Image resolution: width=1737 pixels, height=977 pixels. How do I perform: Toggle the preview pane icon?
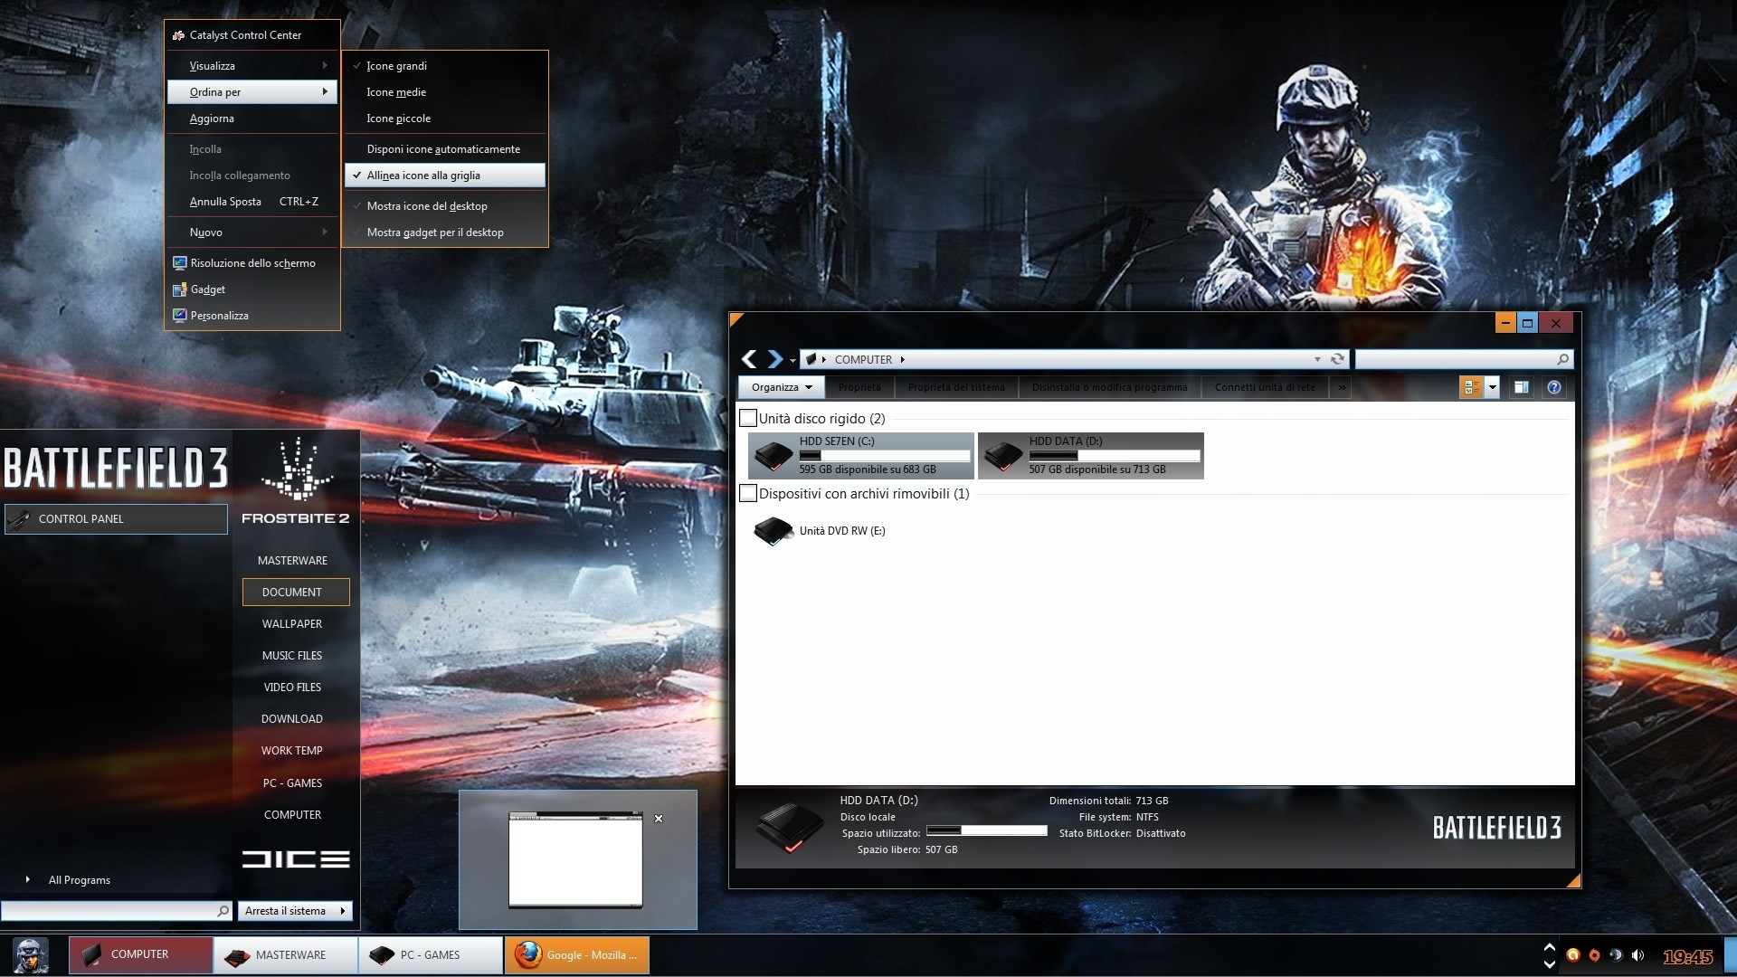(1522, 387)
